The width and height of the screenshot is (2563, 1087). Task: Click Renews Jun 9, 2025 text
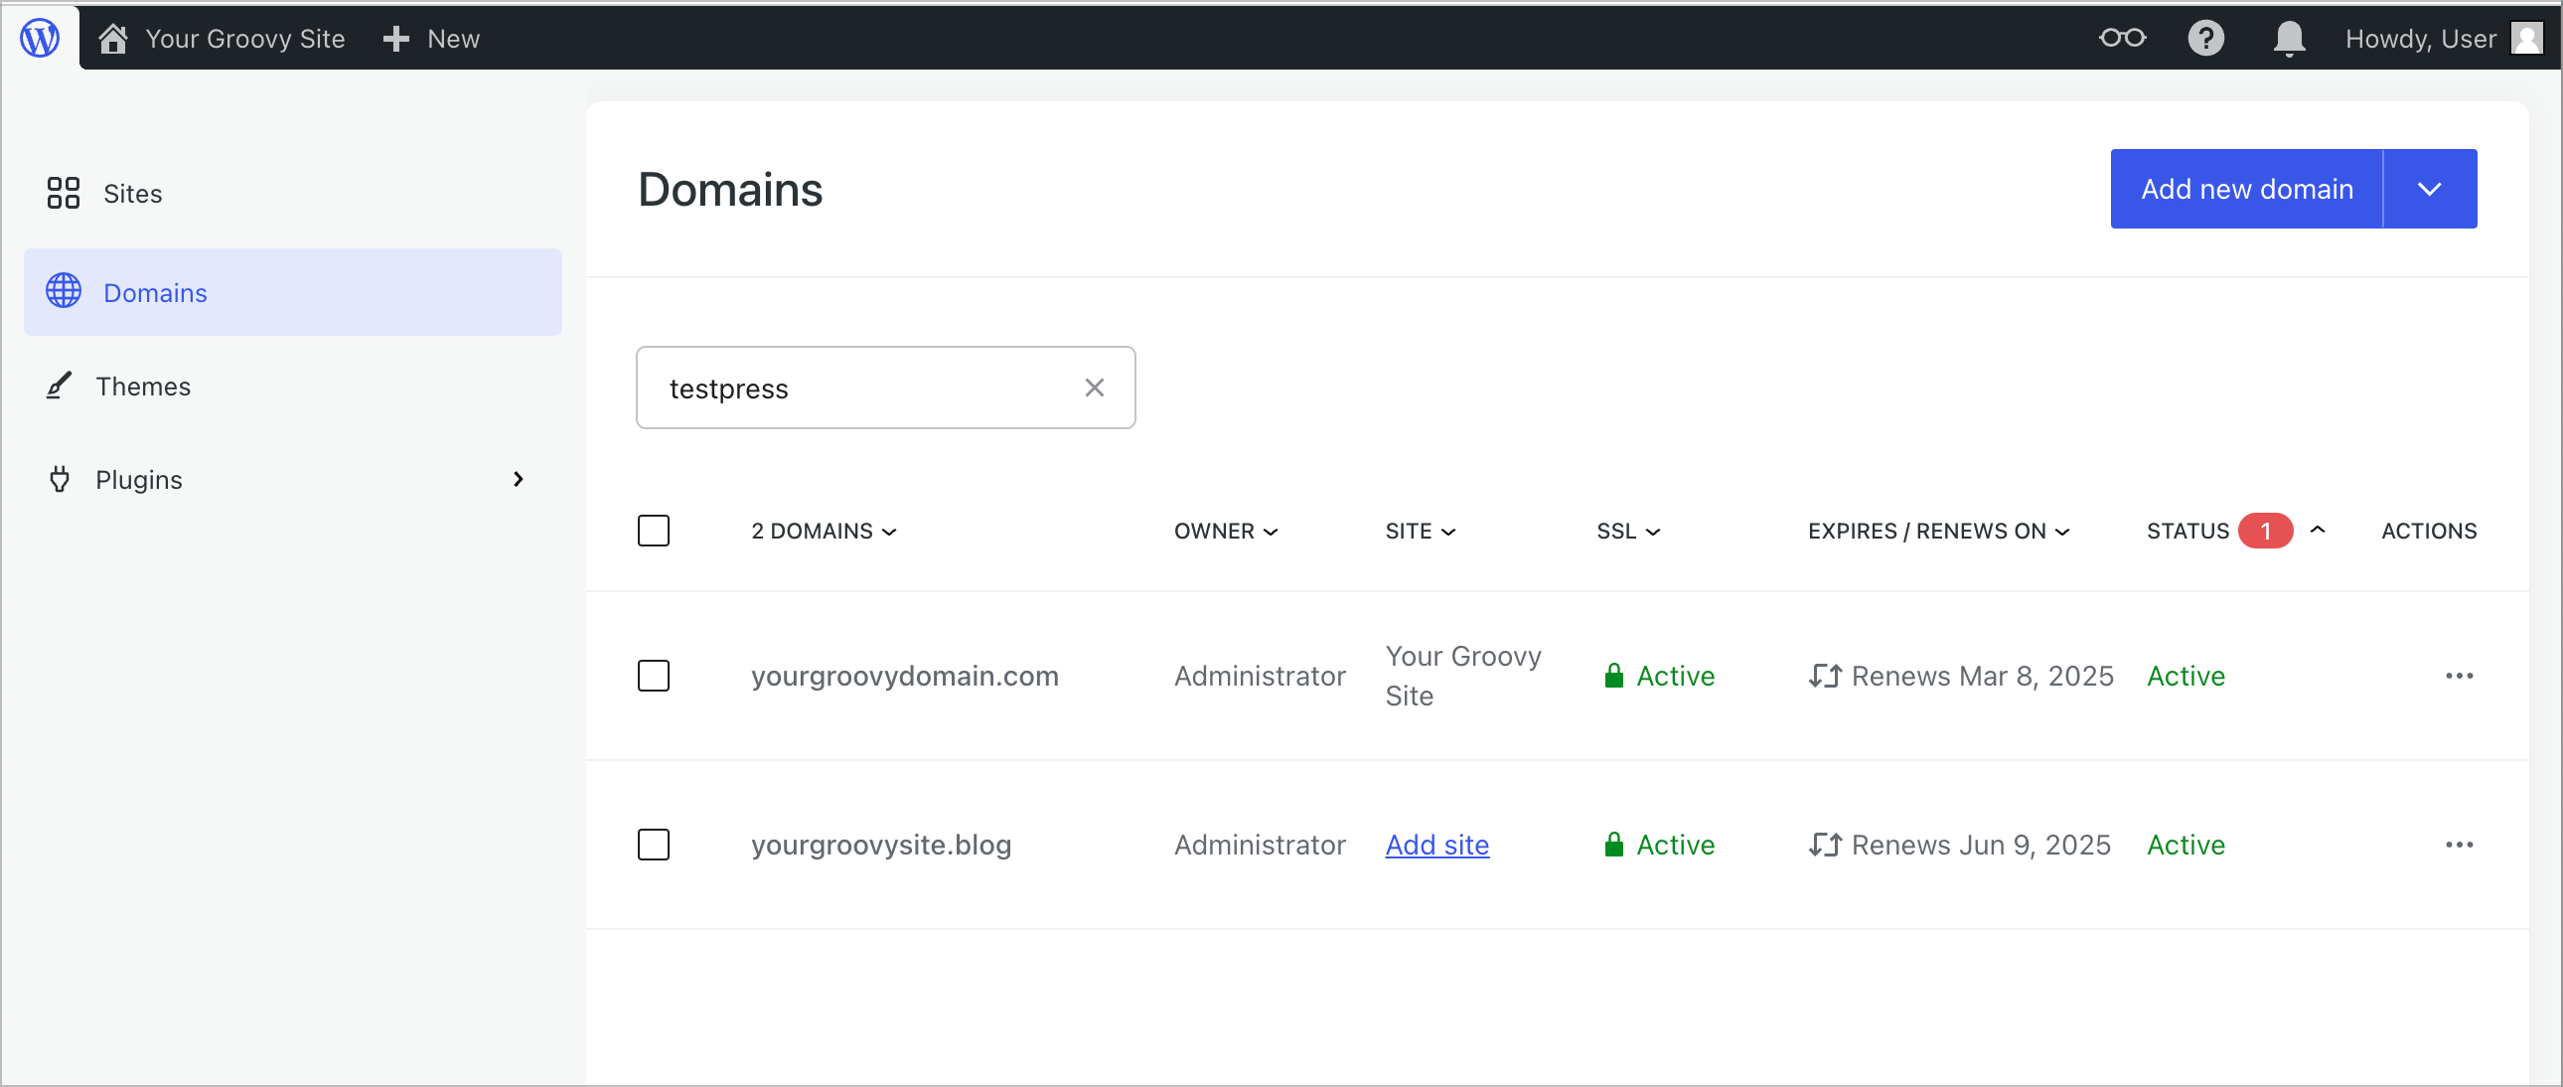point(1980,845)
